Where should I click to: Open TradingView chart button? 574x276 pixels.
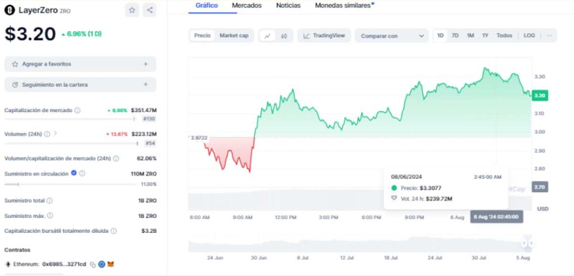tap(324, 36)
